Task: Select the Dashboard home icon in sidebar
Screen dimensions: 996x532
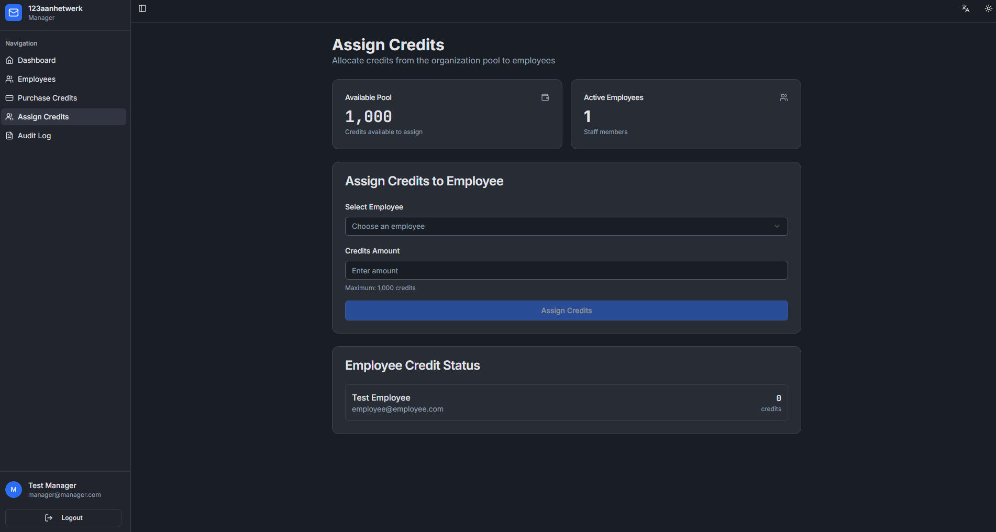Action: click(x=9, y=60)
